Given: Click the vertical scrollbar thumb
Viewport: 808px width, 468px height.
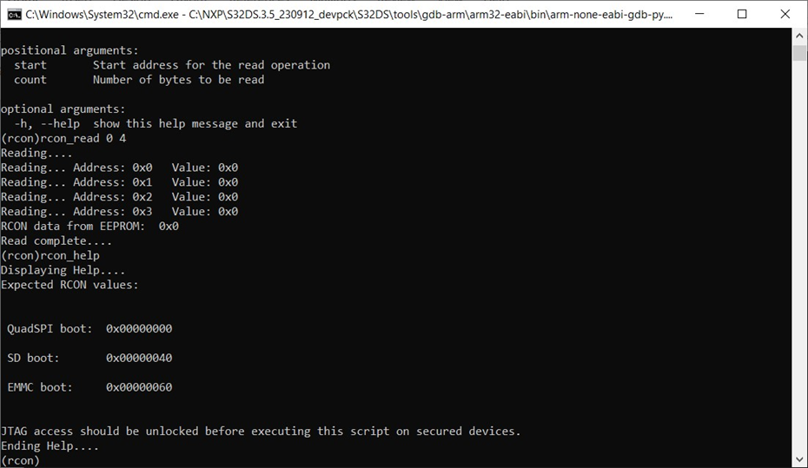Looking at the screenshot, I should tap(799, 53).
